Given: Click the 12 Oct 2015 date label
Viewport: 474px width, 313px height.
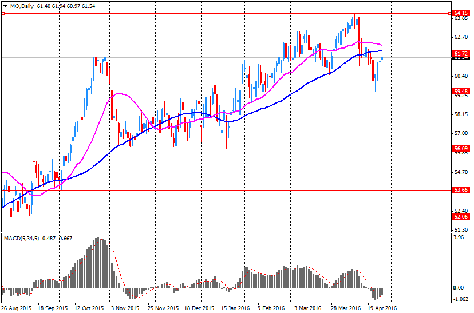Looking at the screenshot, I should tap(89, 308).
